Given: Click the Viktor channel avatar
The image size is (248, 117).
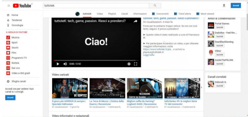Looking at the screenshot, I should [x=211, y=53].
